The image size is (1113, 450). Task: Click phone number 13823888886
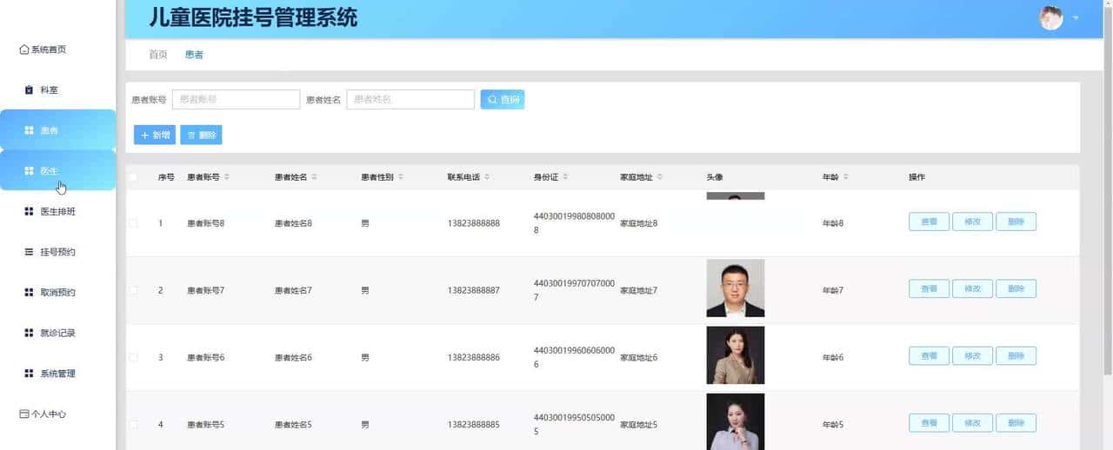[x=474, y=357]
